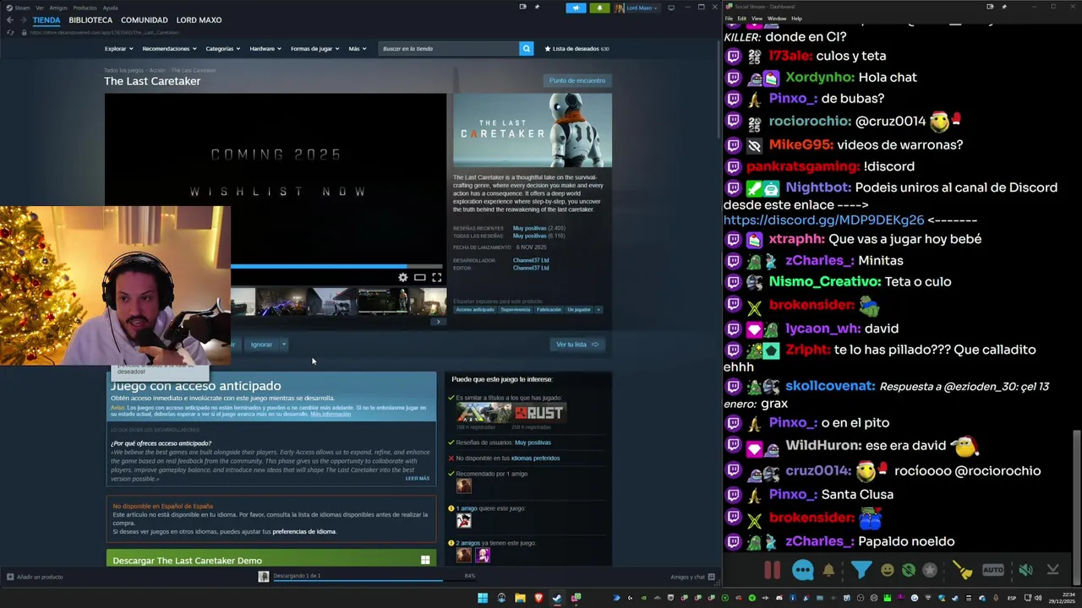Screen dimensions: 1082x608
Task: Expand the Recomendaciones dropdown
Action: [169, 48]
